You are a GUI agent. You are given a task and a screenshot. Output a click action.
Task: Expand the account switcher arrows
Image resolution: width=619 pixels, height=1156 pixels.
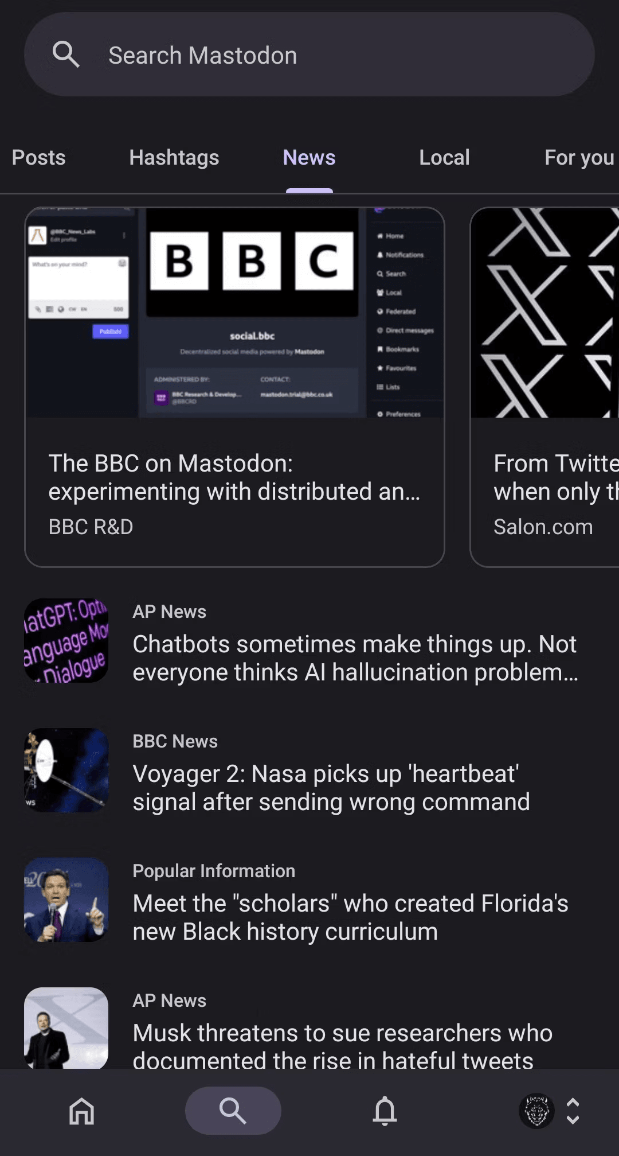pyautogui.click(x=573, y=1111)
